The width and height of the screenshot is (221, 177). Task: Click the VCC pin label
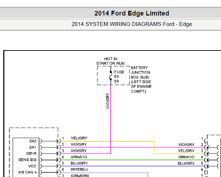(x=32, y=166)
